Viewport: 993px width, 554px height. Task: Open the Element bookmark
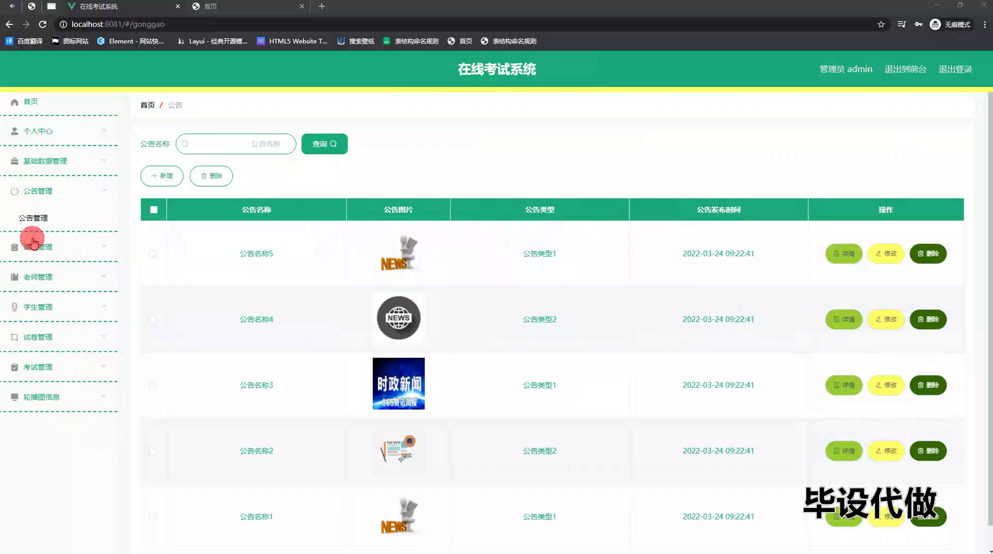tap(130, 41)
